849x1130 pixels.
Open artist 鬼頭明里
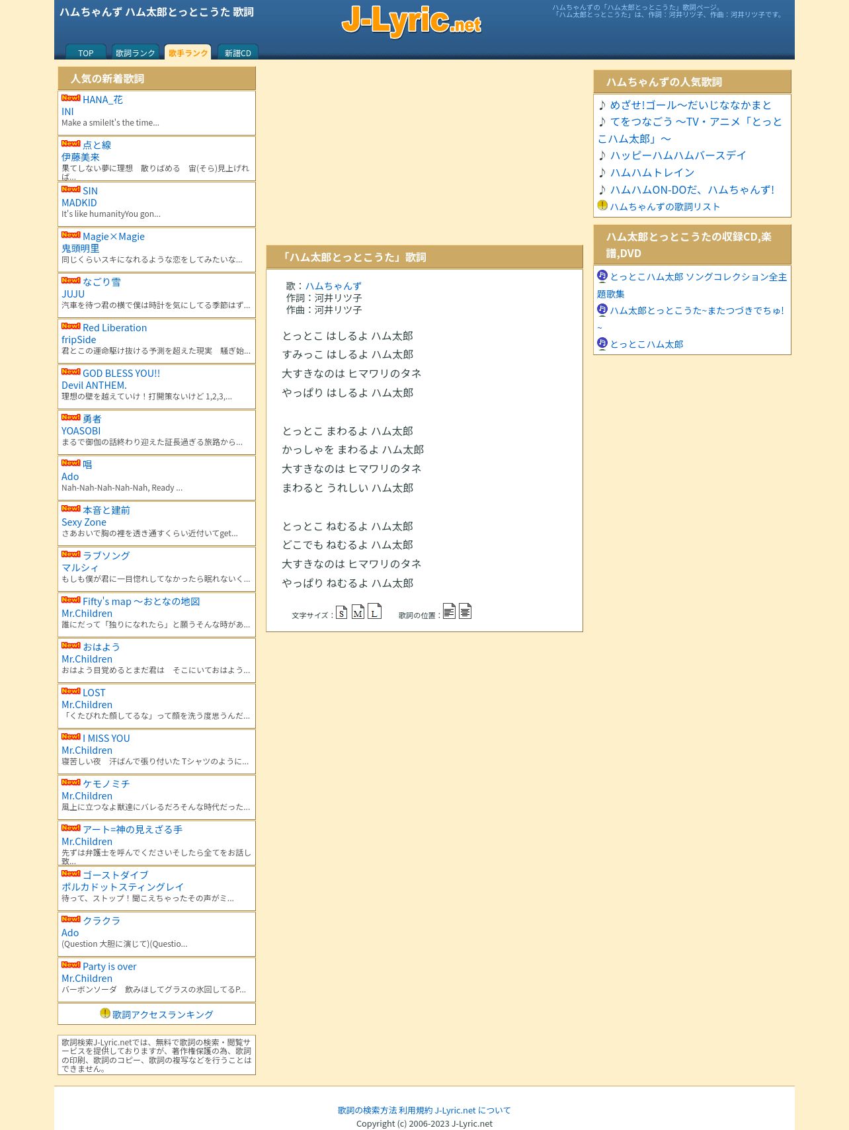[x=81, y=249]
